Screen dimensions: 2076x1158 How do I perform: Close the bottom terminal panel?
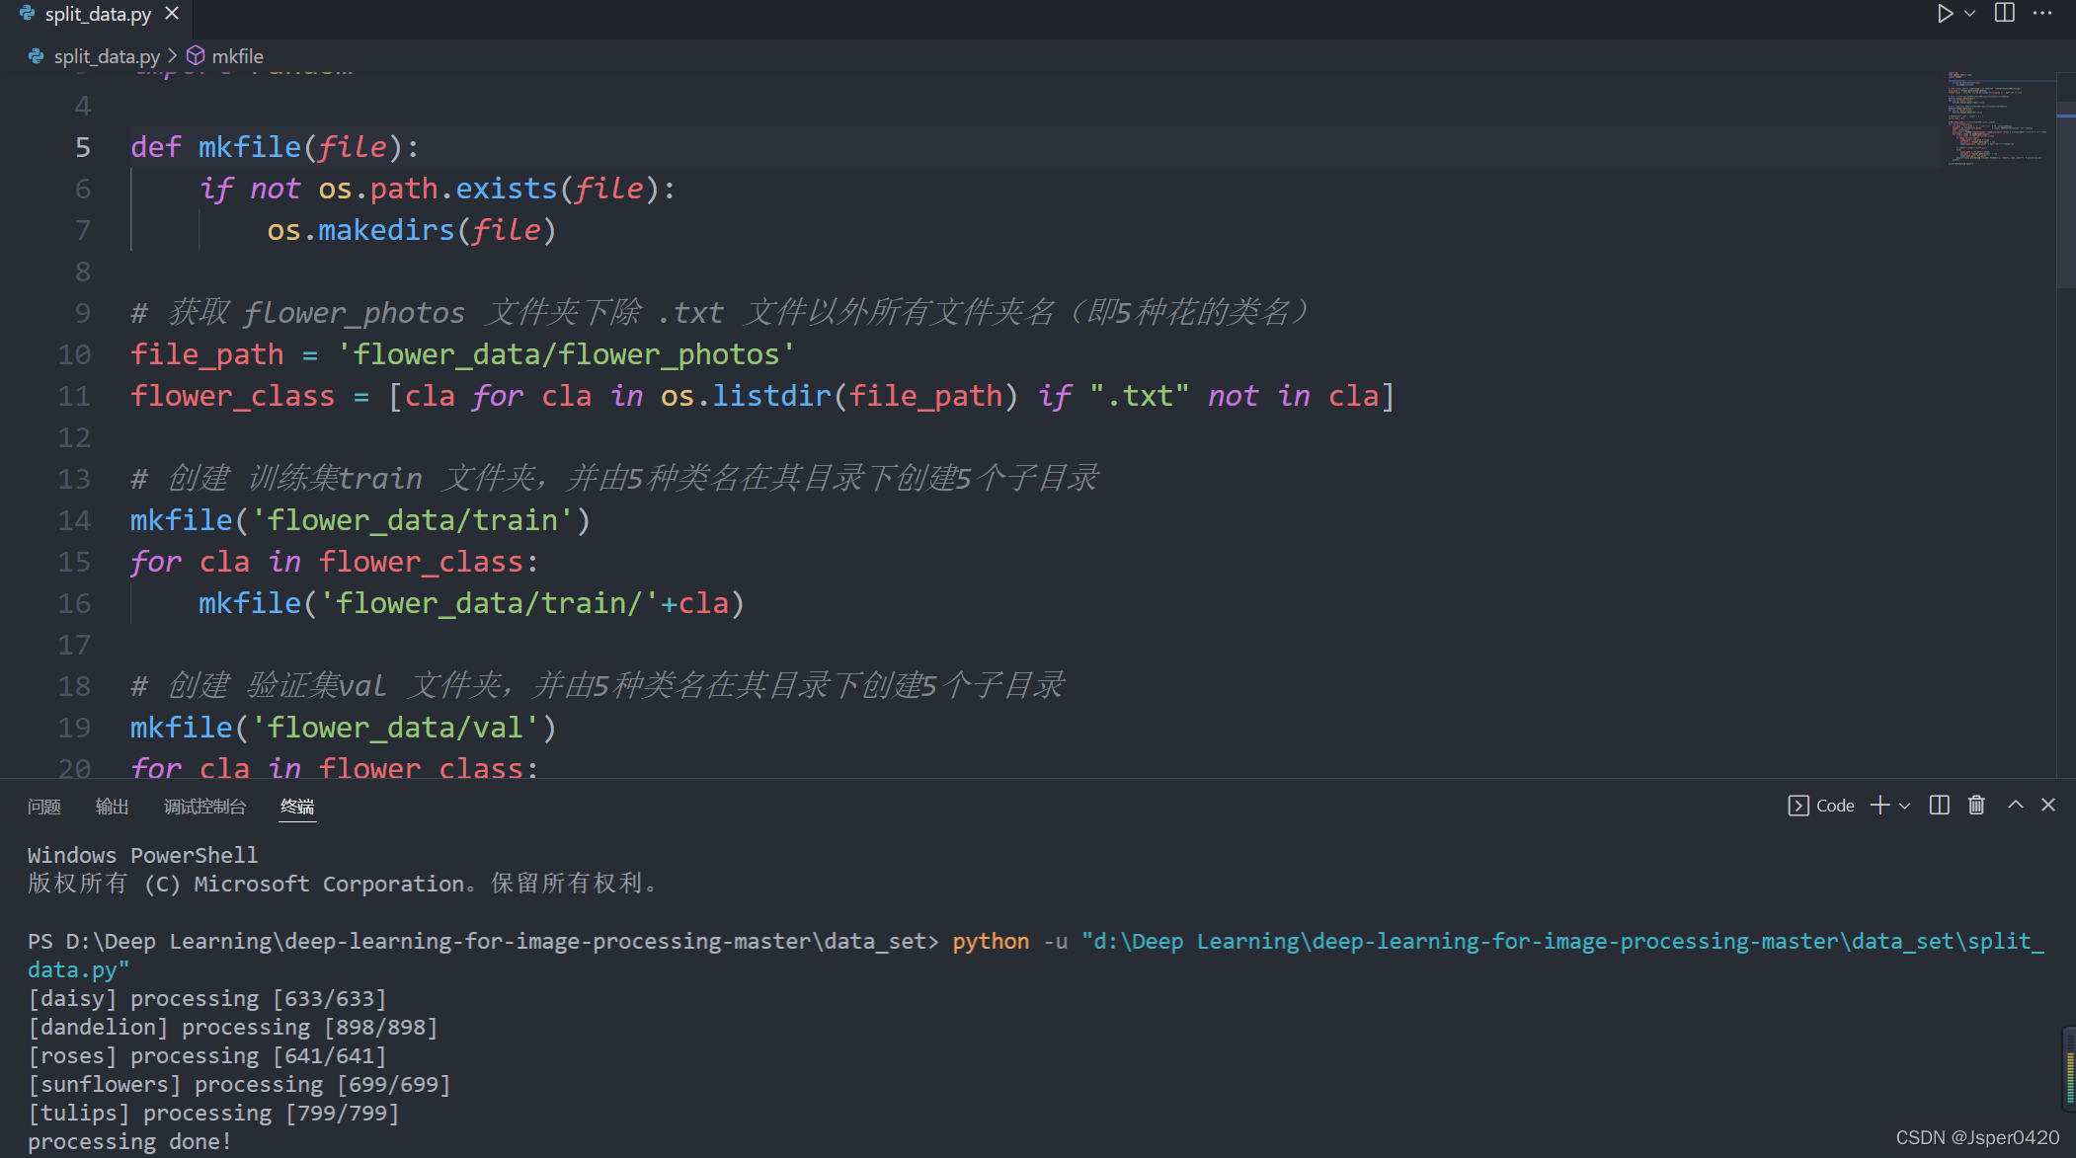click(x=2048, y=806)
